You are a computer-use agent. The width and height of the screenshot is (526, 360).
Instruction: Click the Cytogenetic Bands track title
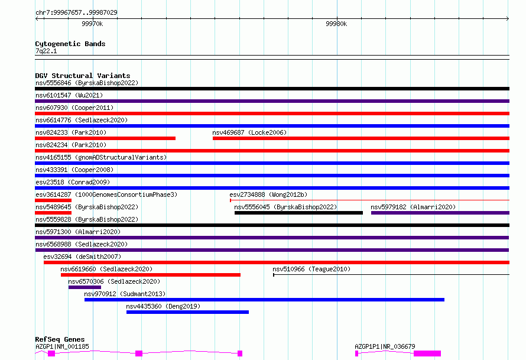click(x=70, y=44)
